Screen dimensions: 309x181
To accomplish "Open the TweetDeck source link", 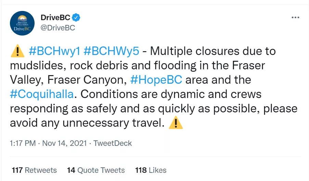I will (x=113, y=143).
